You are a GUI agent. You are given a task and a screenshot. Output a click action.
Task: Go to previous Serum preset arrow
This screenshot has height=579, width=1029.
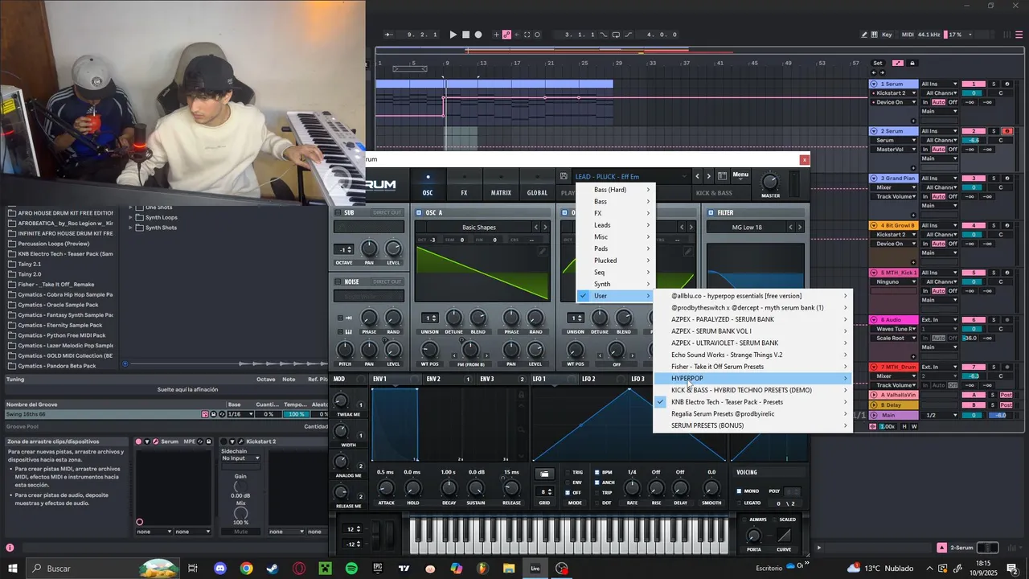[697, 176]
